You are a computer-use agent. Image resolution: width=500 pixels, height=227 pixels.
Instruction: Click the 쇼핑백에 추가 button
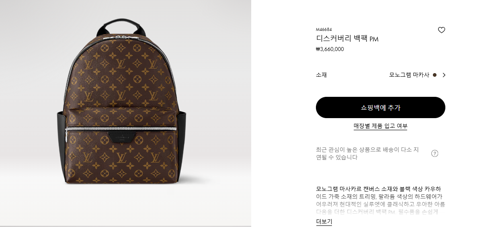coord(380,108)
